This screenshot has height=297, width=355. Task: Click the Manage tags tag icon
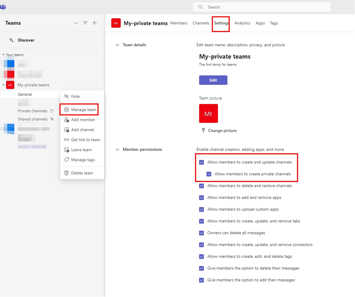click(66, 160)
